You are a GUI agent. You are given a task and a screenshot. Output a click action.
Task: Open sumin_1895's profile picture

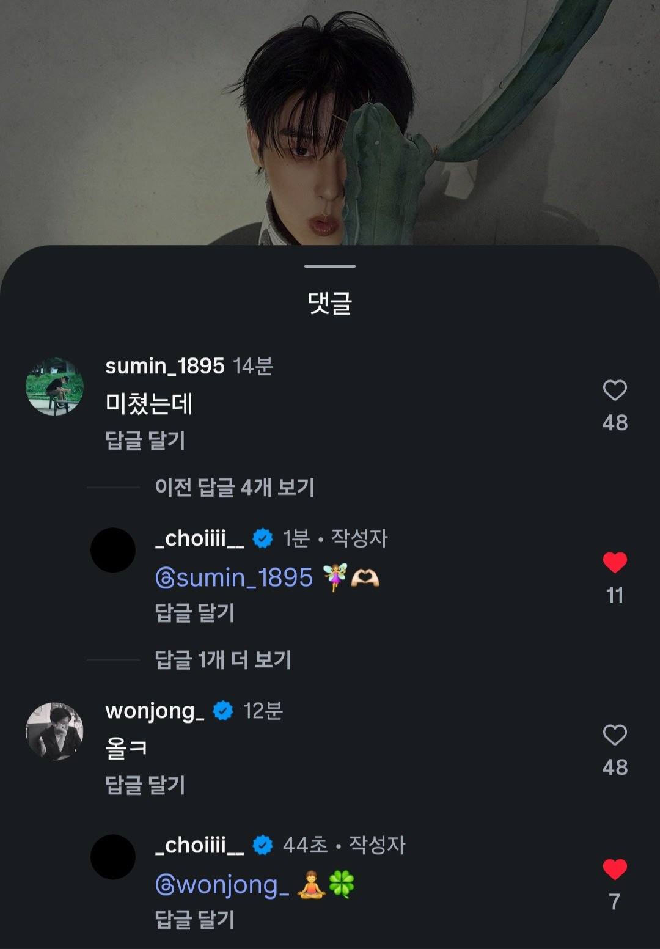55,387
